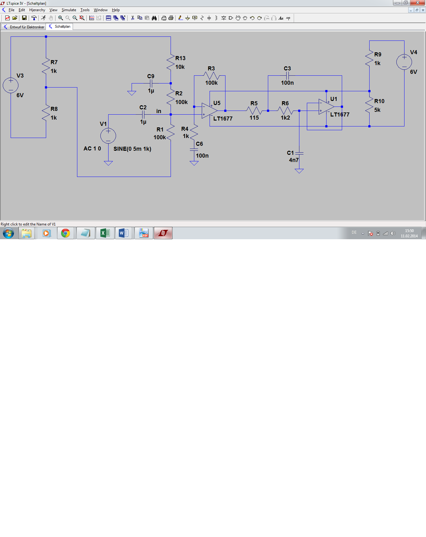The height and width of the screenshot is (537, 426).
Task: Place a ground symbol
Action: 188,18
